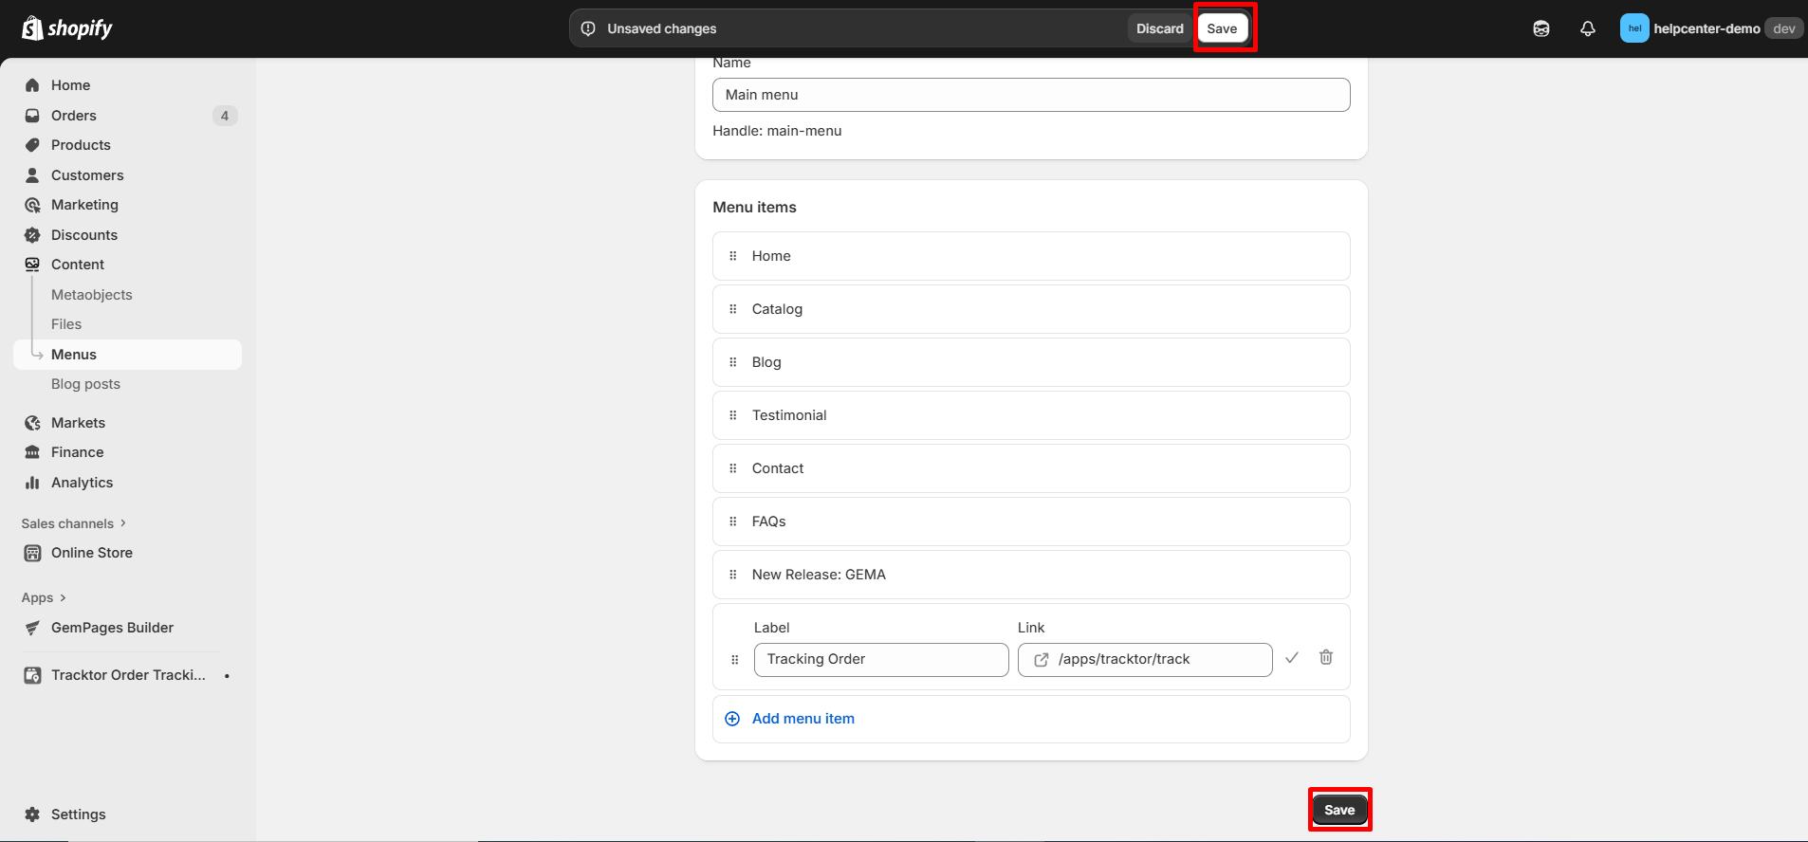This screenshot has width=1808, height=842.
Task: Click Add menu item link
Action: click(803, 719)
